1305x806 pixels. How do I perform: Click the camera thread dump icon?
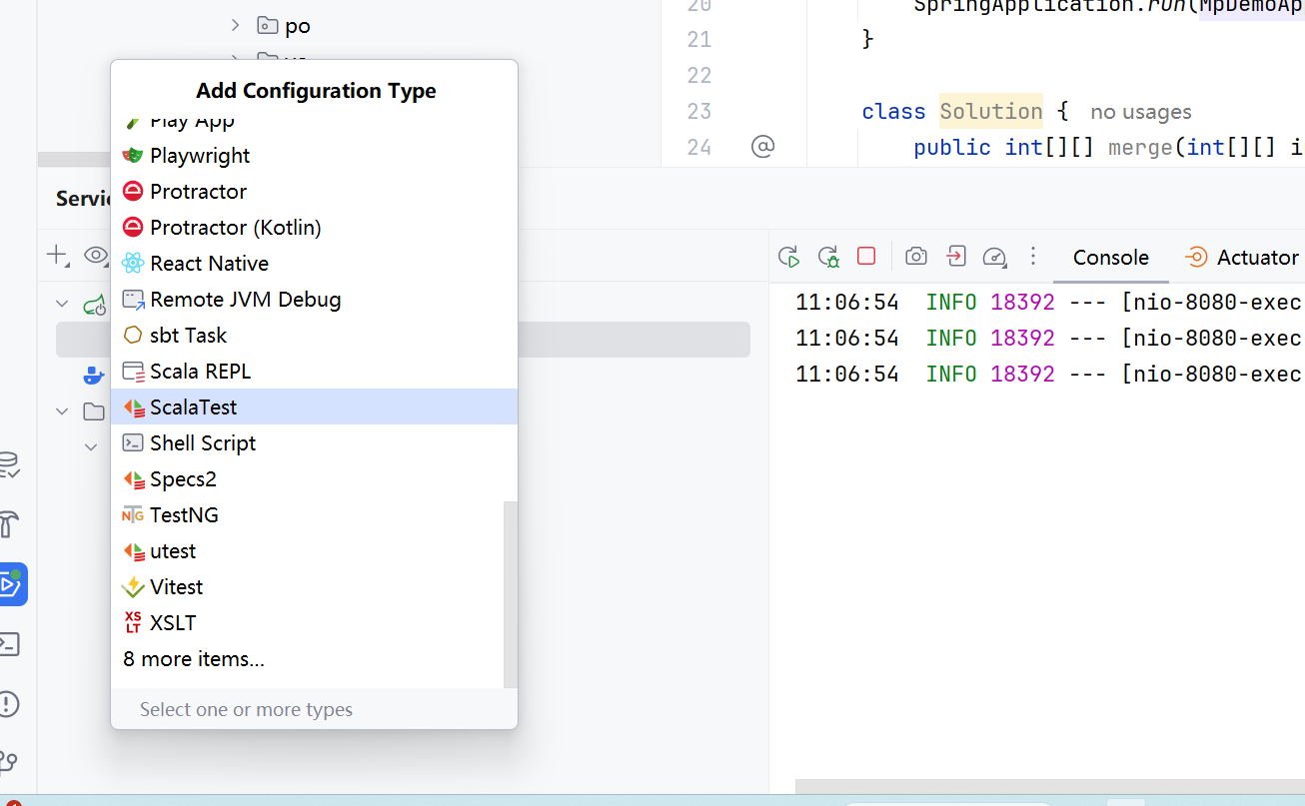(x=916, y=257)
